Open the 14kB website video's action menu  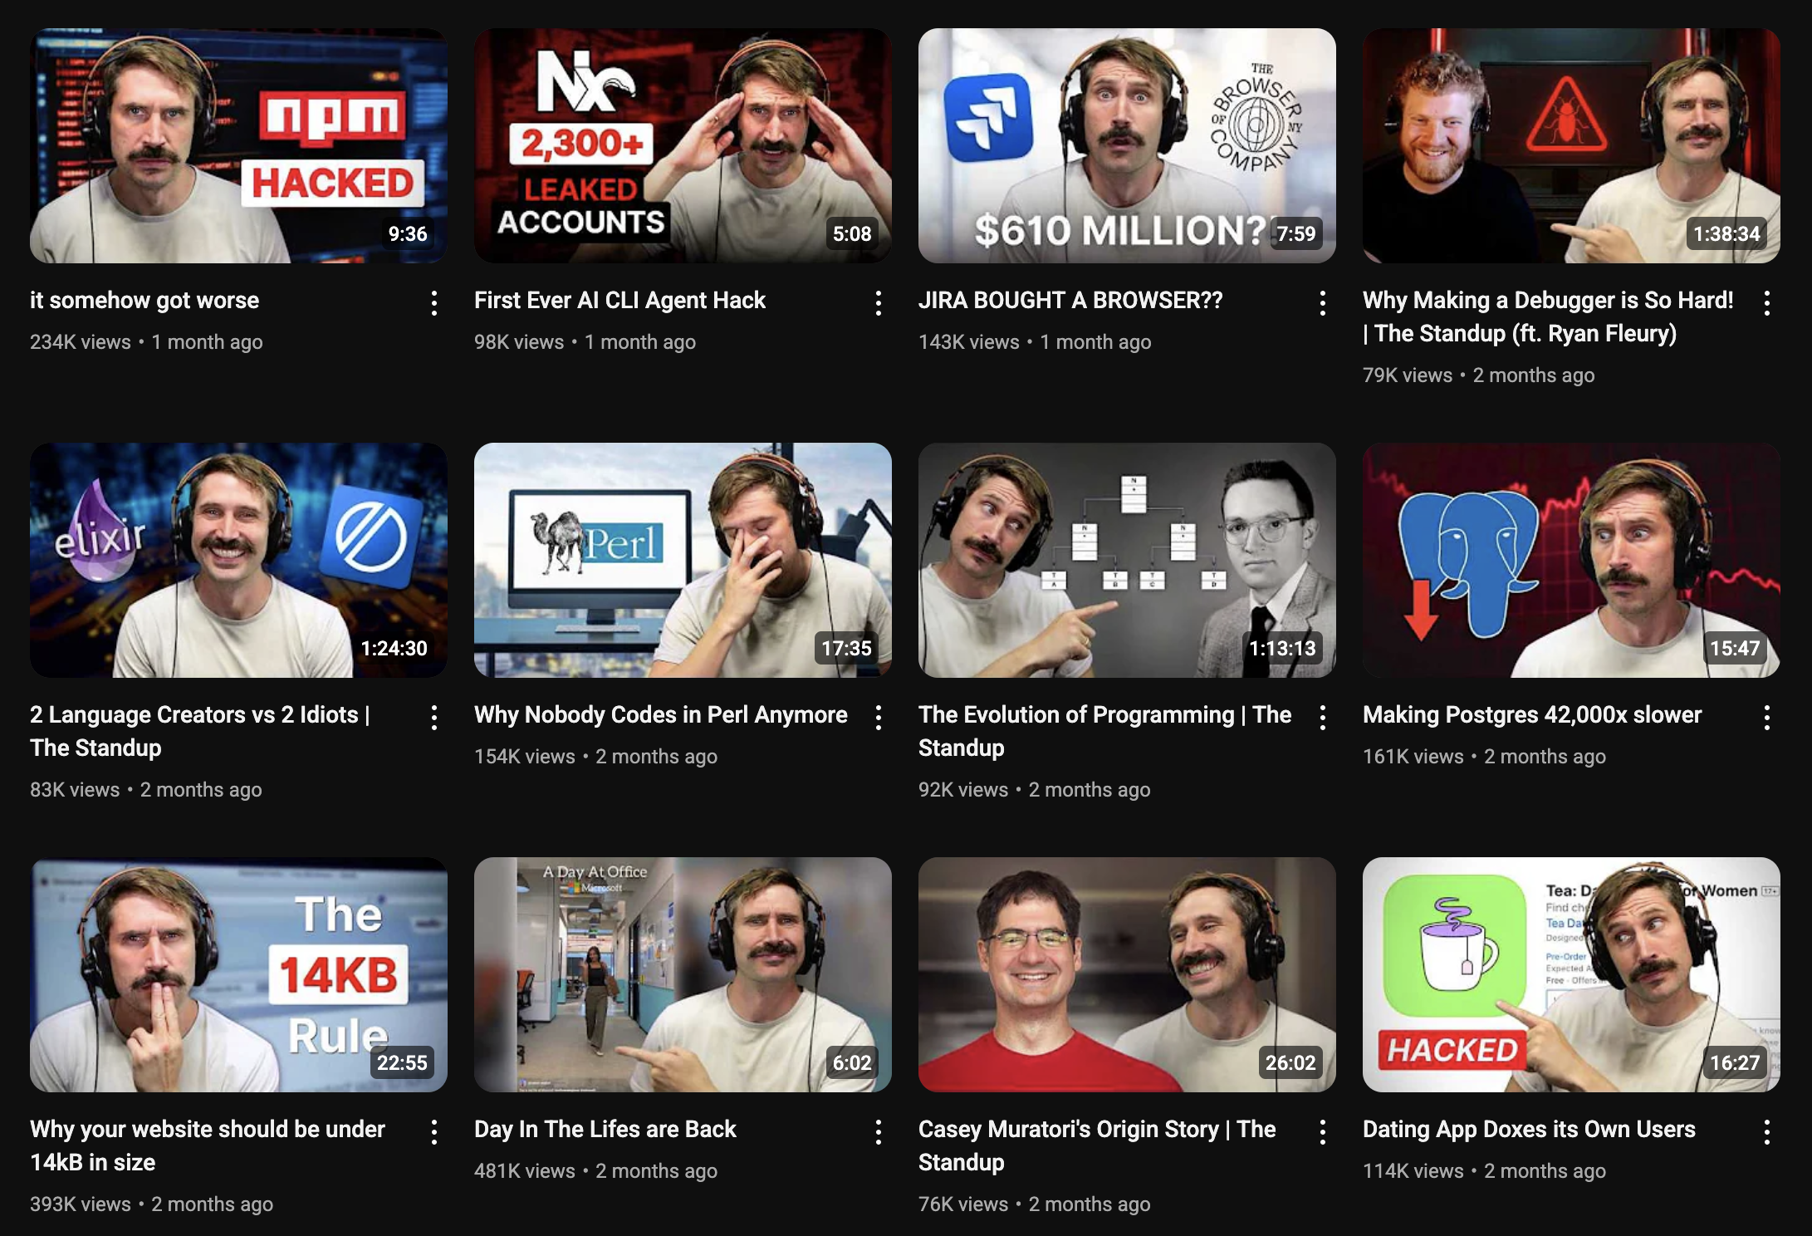(433, 1132)
